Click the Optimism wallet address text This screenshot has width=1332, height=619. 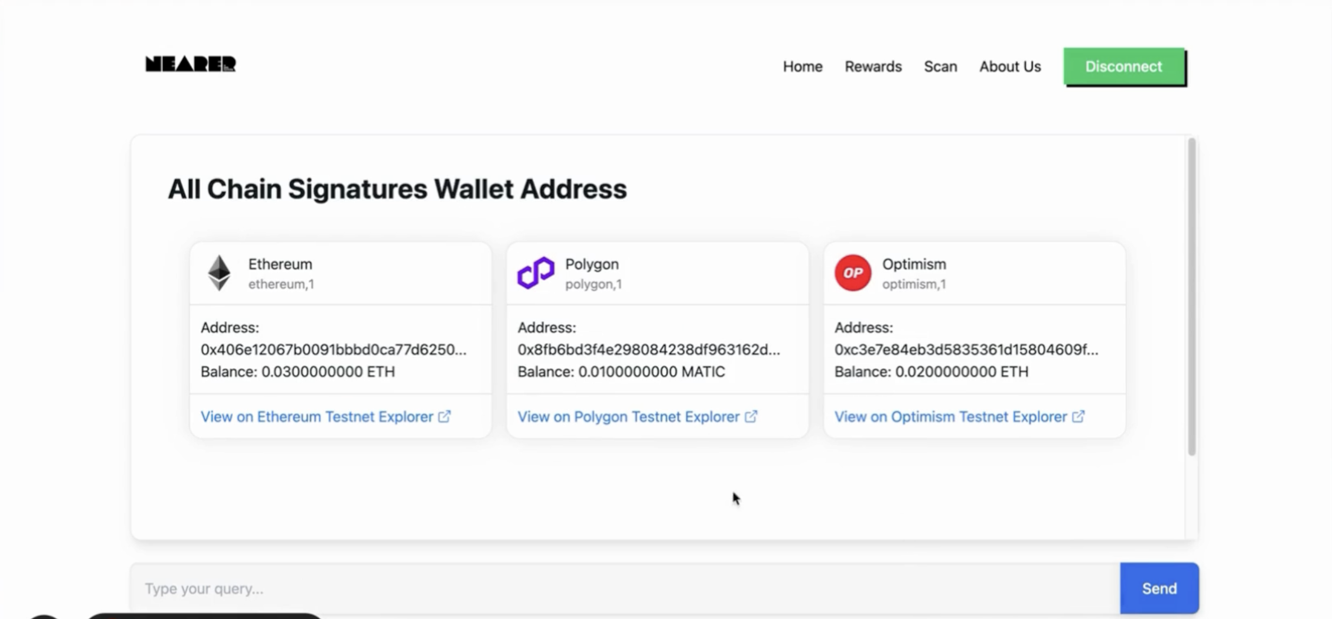(966, 350)
